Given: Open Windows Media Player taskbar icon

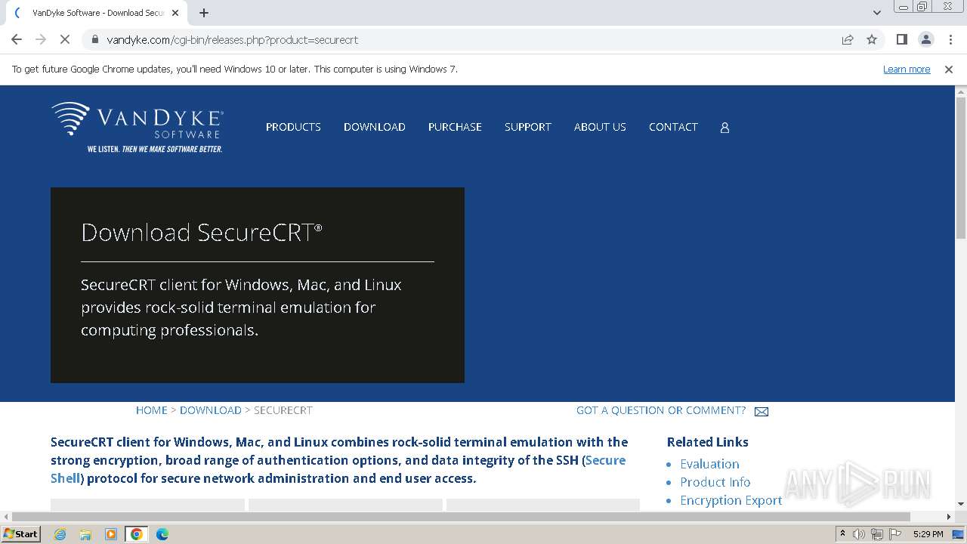Looking at the screenshot, I should tap(111, 534).
